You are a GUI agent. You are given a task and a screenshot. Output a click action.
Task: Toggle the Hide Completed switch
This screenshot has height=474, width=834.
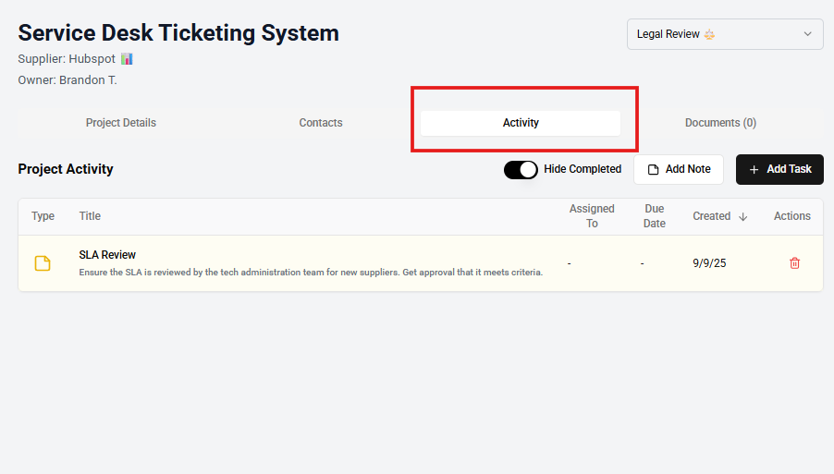pos(521,169)
